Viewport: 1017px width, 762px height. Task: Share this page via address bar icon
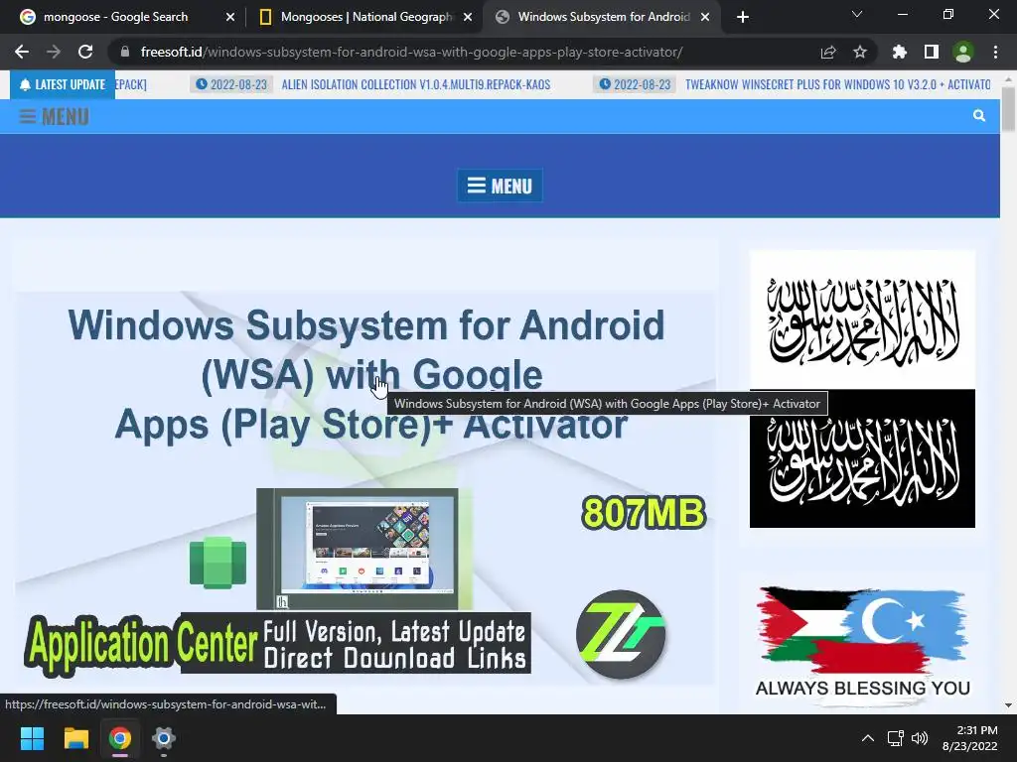coord(828,52)
